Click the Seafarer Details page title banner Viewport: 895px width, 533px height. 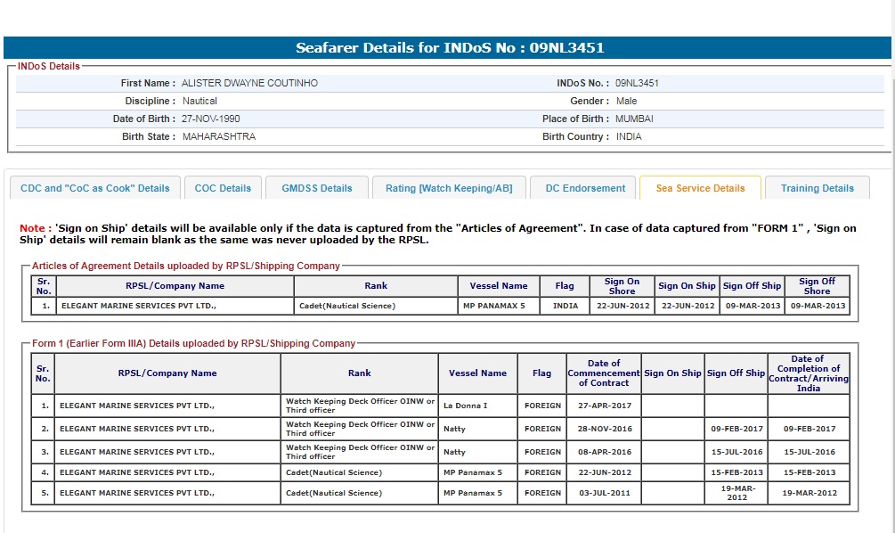(x=449, y=48)
